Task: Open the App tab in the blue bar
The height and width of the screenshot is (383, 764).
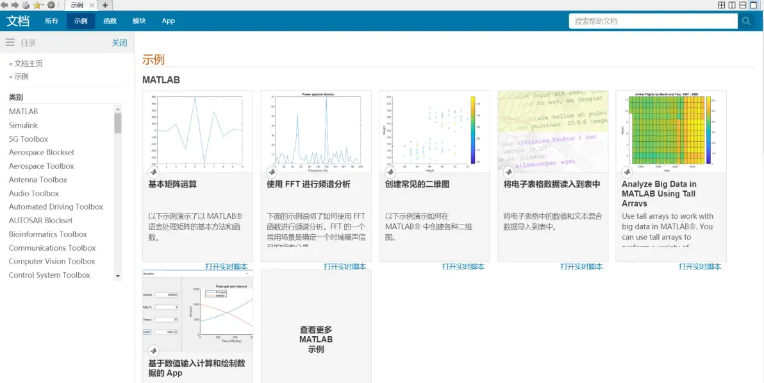Action: (169, 21)
